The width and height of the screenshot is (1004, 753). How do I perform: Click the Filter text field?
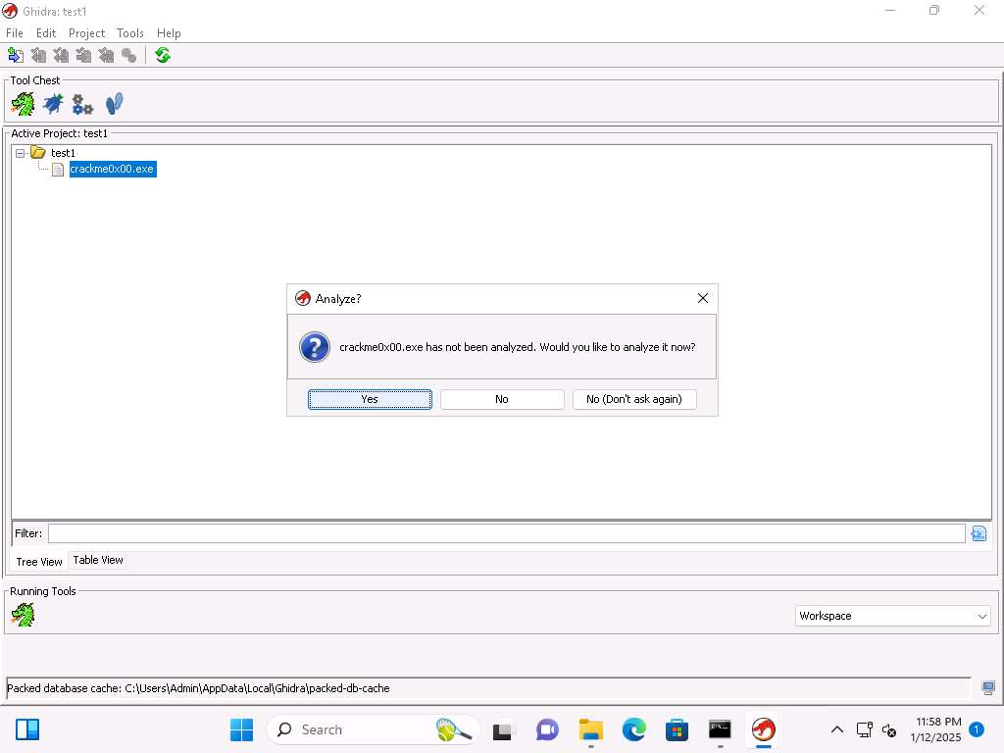pos(506,533)
